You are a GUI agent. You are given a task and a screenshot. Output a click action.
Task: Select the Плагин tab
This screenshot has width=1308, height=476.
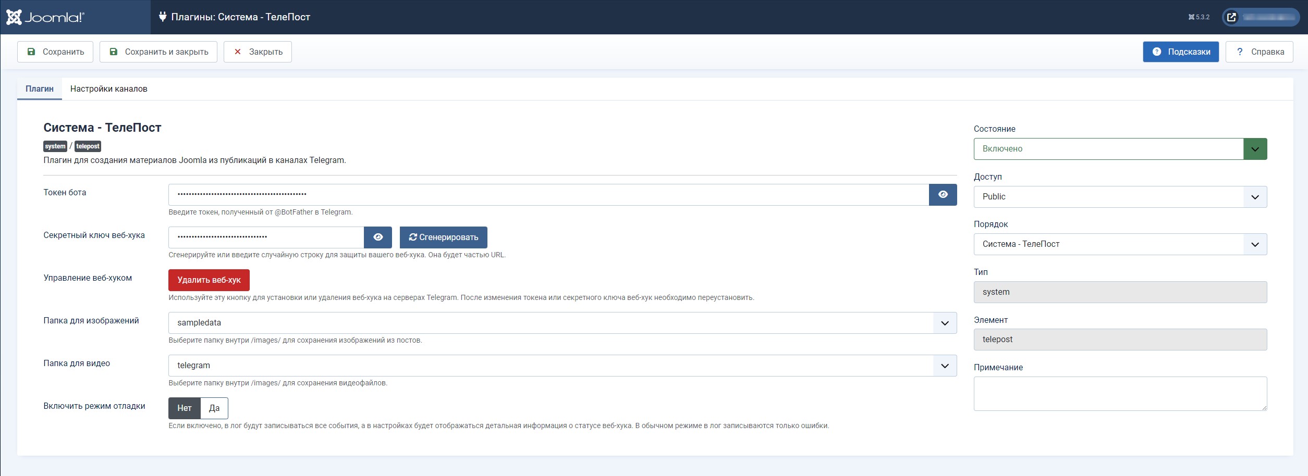40,89
